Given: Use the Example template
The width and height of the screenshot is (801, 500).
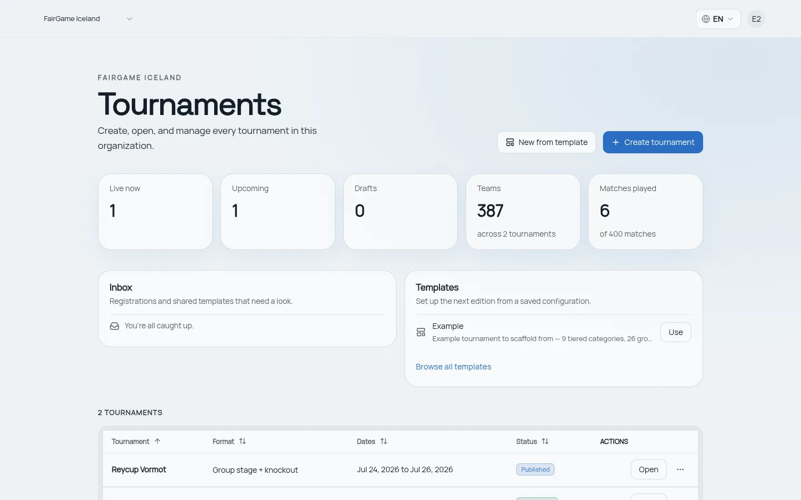Looking at the screenshot, I should (676, 332).
